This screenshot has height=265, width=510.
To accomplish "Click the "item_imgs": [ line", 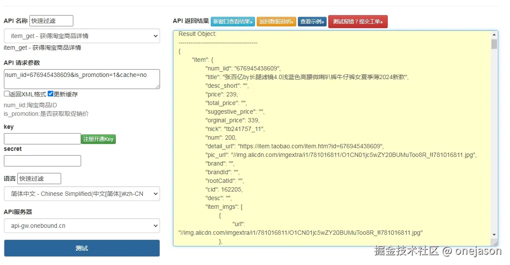I will tap(224, 207).
